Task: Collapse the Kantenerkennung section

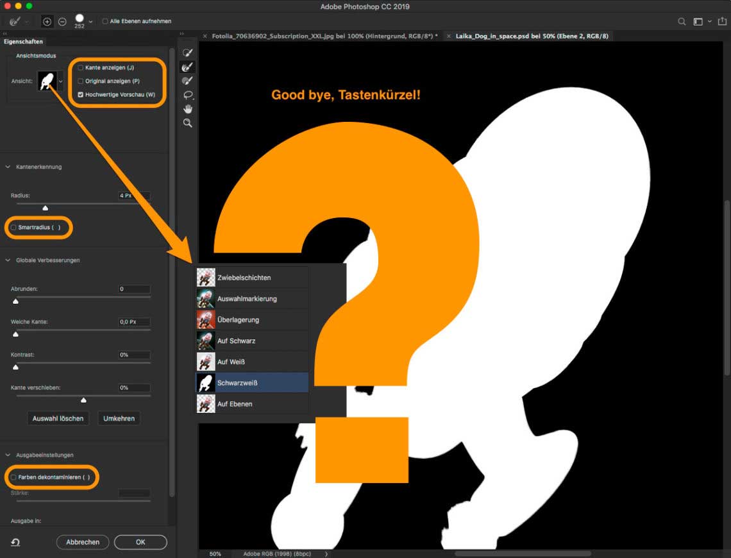Action: (x=8, y=167)
